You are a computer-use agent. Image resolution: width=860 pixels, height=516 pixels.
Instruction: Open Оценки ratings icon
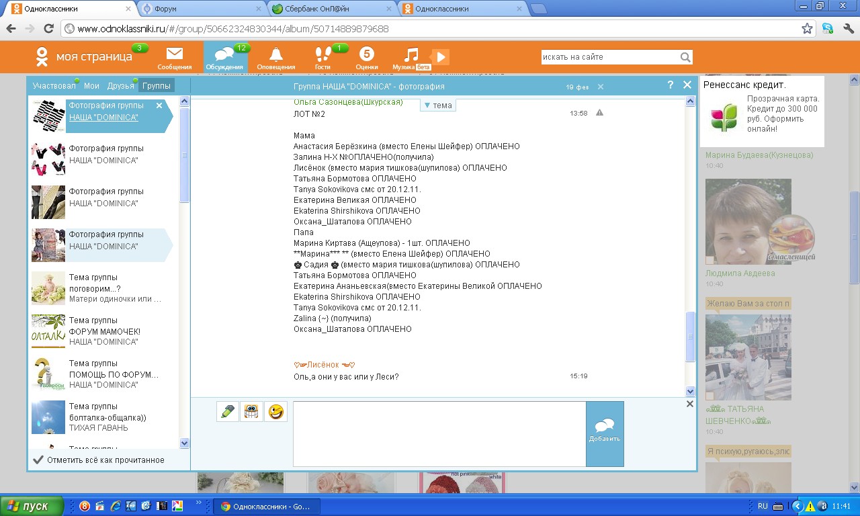(x=367, y=58)
